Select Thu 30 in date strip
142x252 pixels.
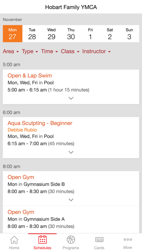click(x=71, y=34)
